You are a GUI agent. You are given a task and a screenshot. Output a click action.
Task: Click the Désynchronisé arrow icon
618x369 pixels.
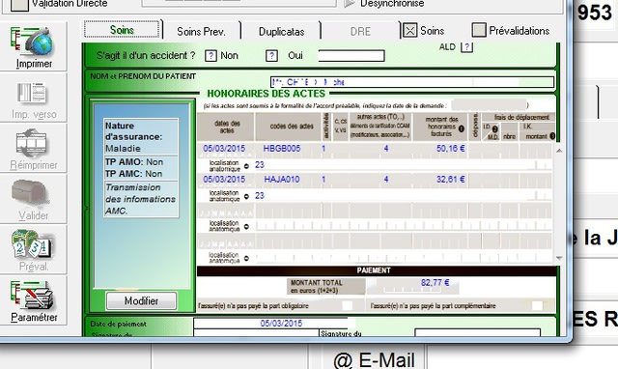coord(350,4)
